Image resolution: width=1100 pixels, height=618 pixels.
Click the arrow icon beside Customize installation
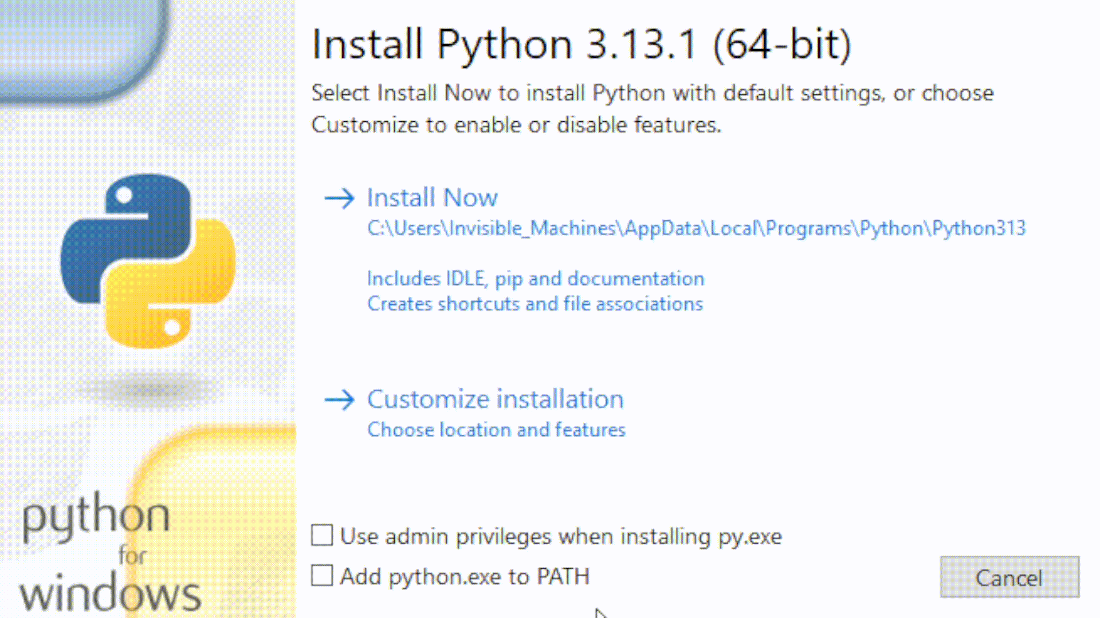(x=340, y=400)
